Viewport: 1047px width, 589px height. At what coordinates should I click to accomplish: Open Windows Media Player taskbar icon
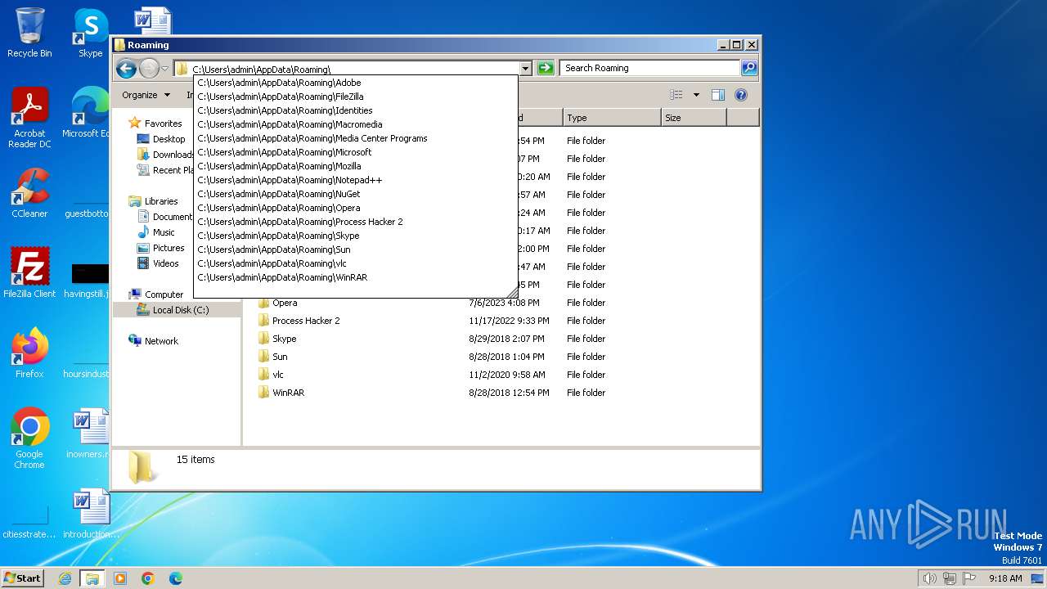(120, 578)
